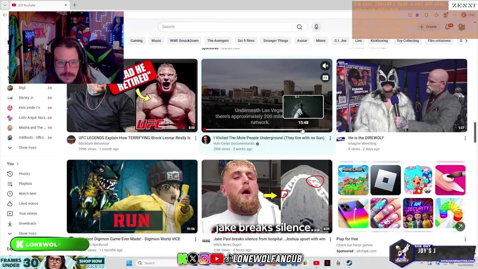Select the Toy Collecting topic chip

pos(408,41)
